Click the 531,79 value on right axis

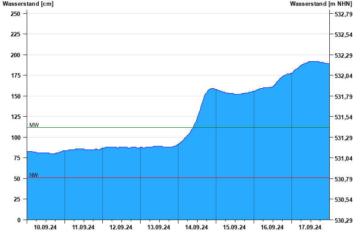[344, 97]
